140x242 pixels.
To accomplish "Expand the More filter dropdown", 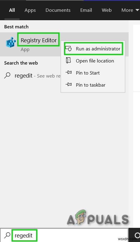I will 130,10.
